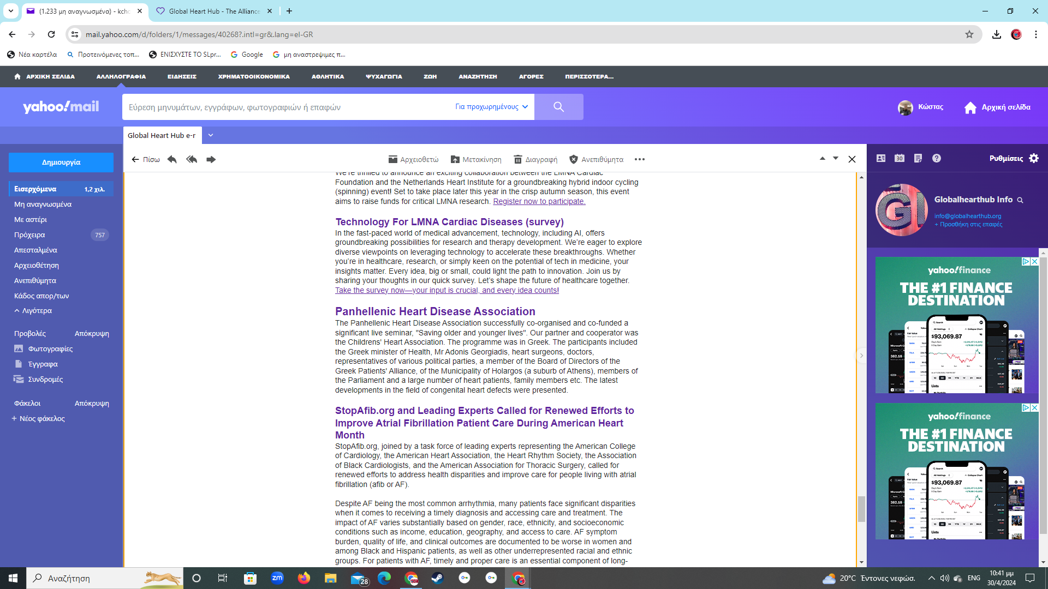Open the Take the survey now link

(447, 290)
